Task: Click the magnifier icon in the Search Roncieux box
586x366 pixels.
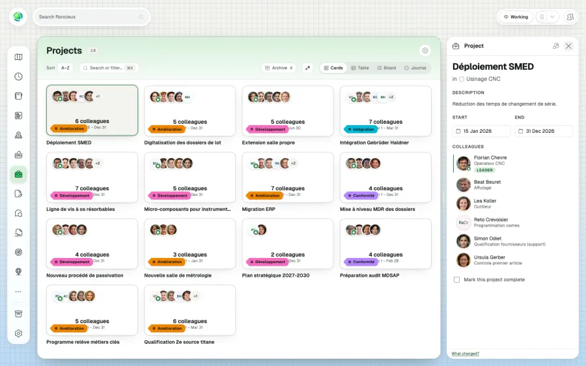Action: [x=141, y=17]
